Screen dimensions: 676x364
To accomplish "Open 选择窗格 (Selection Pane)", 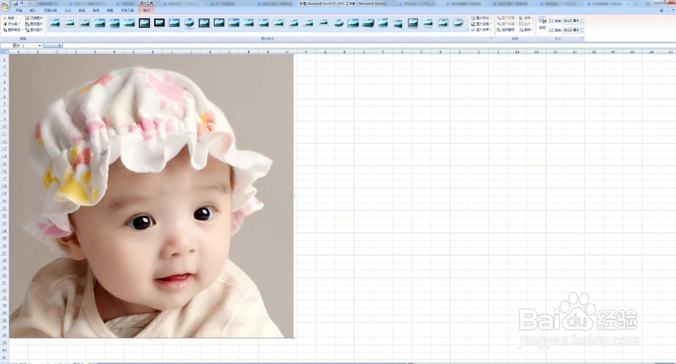I will (x=506, y=30).
